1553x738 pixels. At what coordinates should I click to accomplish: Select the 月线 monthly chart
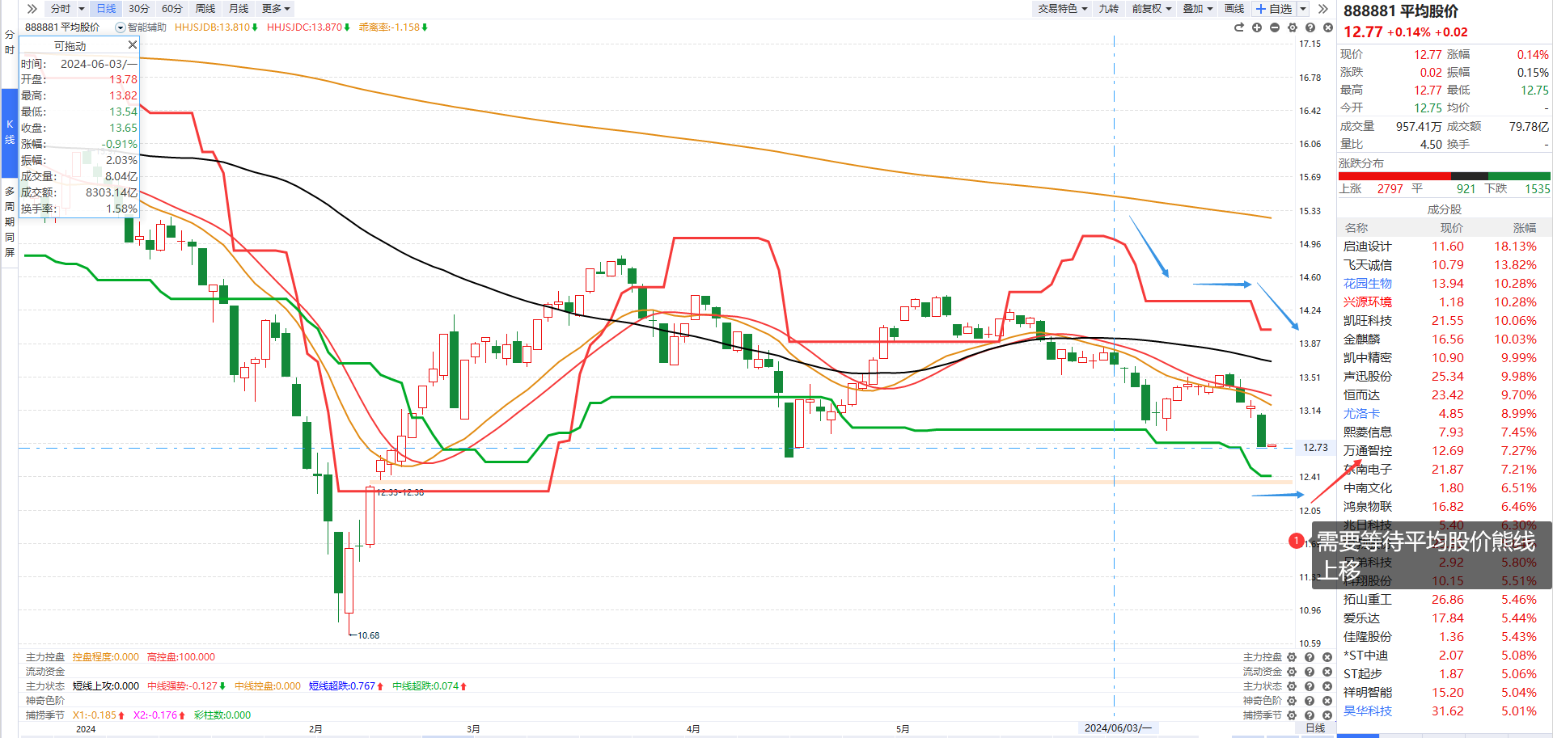(239, 9)
